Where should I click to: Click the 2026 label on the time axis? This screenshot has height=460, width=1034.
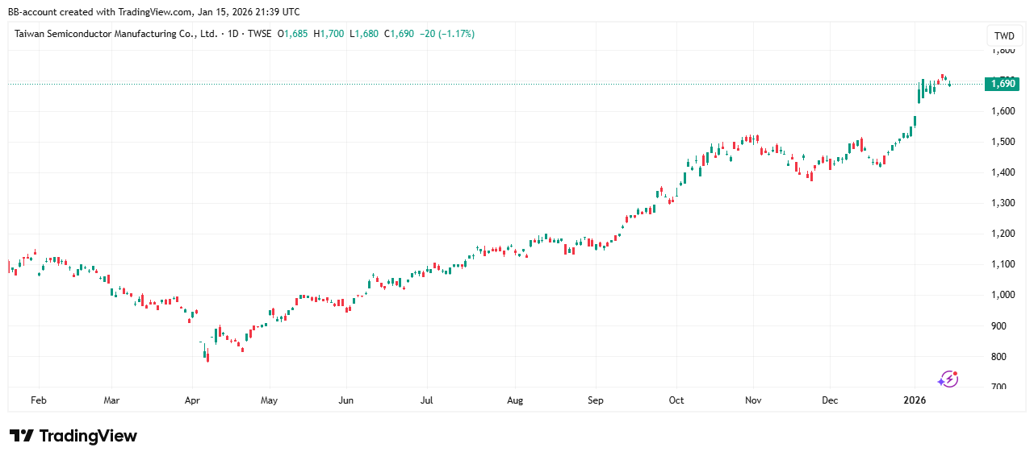pos(915,400)
